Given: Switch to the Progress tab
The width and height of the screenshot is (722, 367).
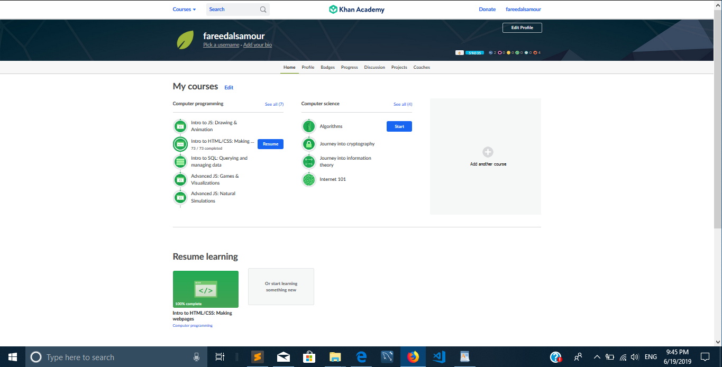Looking at the screenshot, I should [349, 67].
